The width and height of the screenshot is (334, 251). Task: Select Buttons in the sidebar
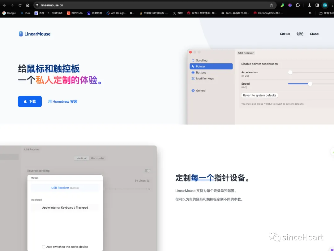(x=211, y=72)
